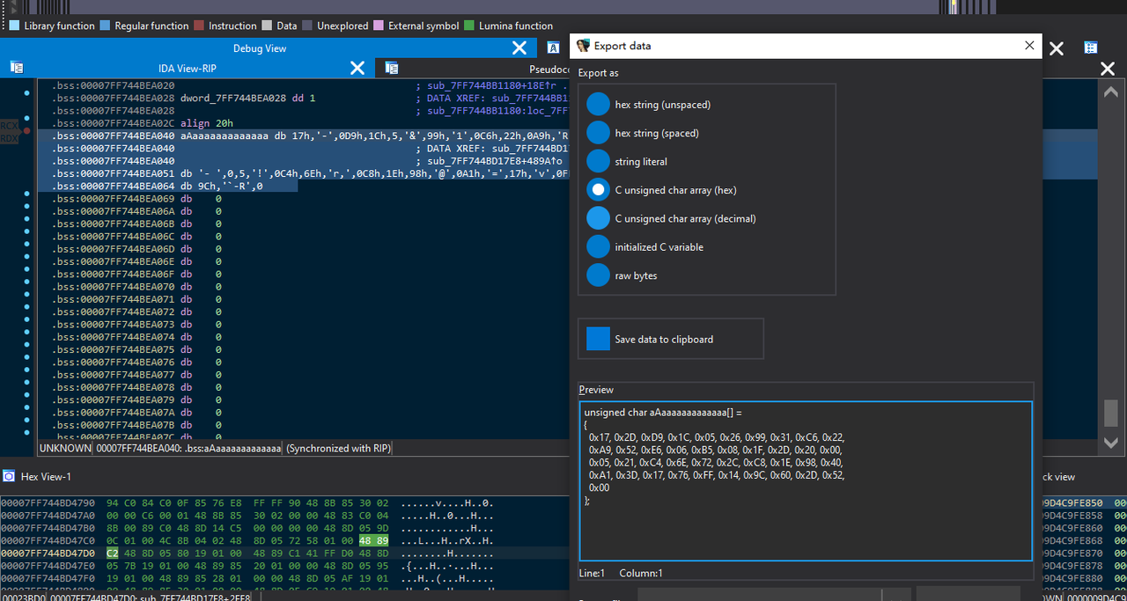Click the scroll up arrow of the right panel

click(x=1110, y=92)
